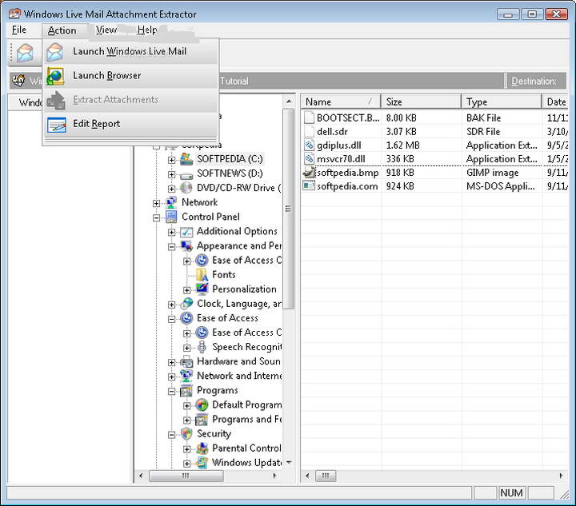This screenshot has height=506, width=576.
Task: Click the Edit Report menu icon
Action: 57,125
